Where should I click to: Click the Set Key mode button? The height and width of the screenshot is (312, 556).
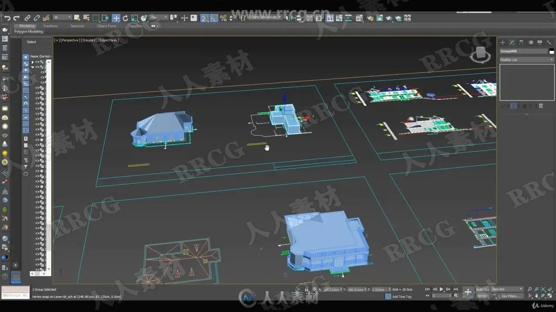coord(482,296)
